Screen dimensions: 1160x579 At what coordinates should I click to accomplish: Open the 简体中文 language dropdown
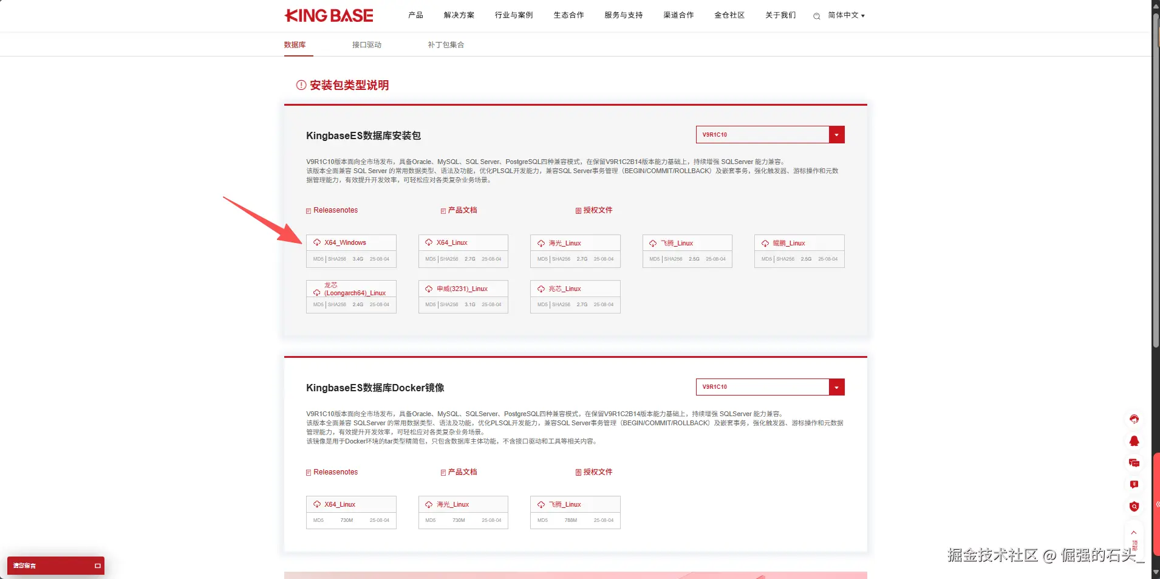[846, 15]
